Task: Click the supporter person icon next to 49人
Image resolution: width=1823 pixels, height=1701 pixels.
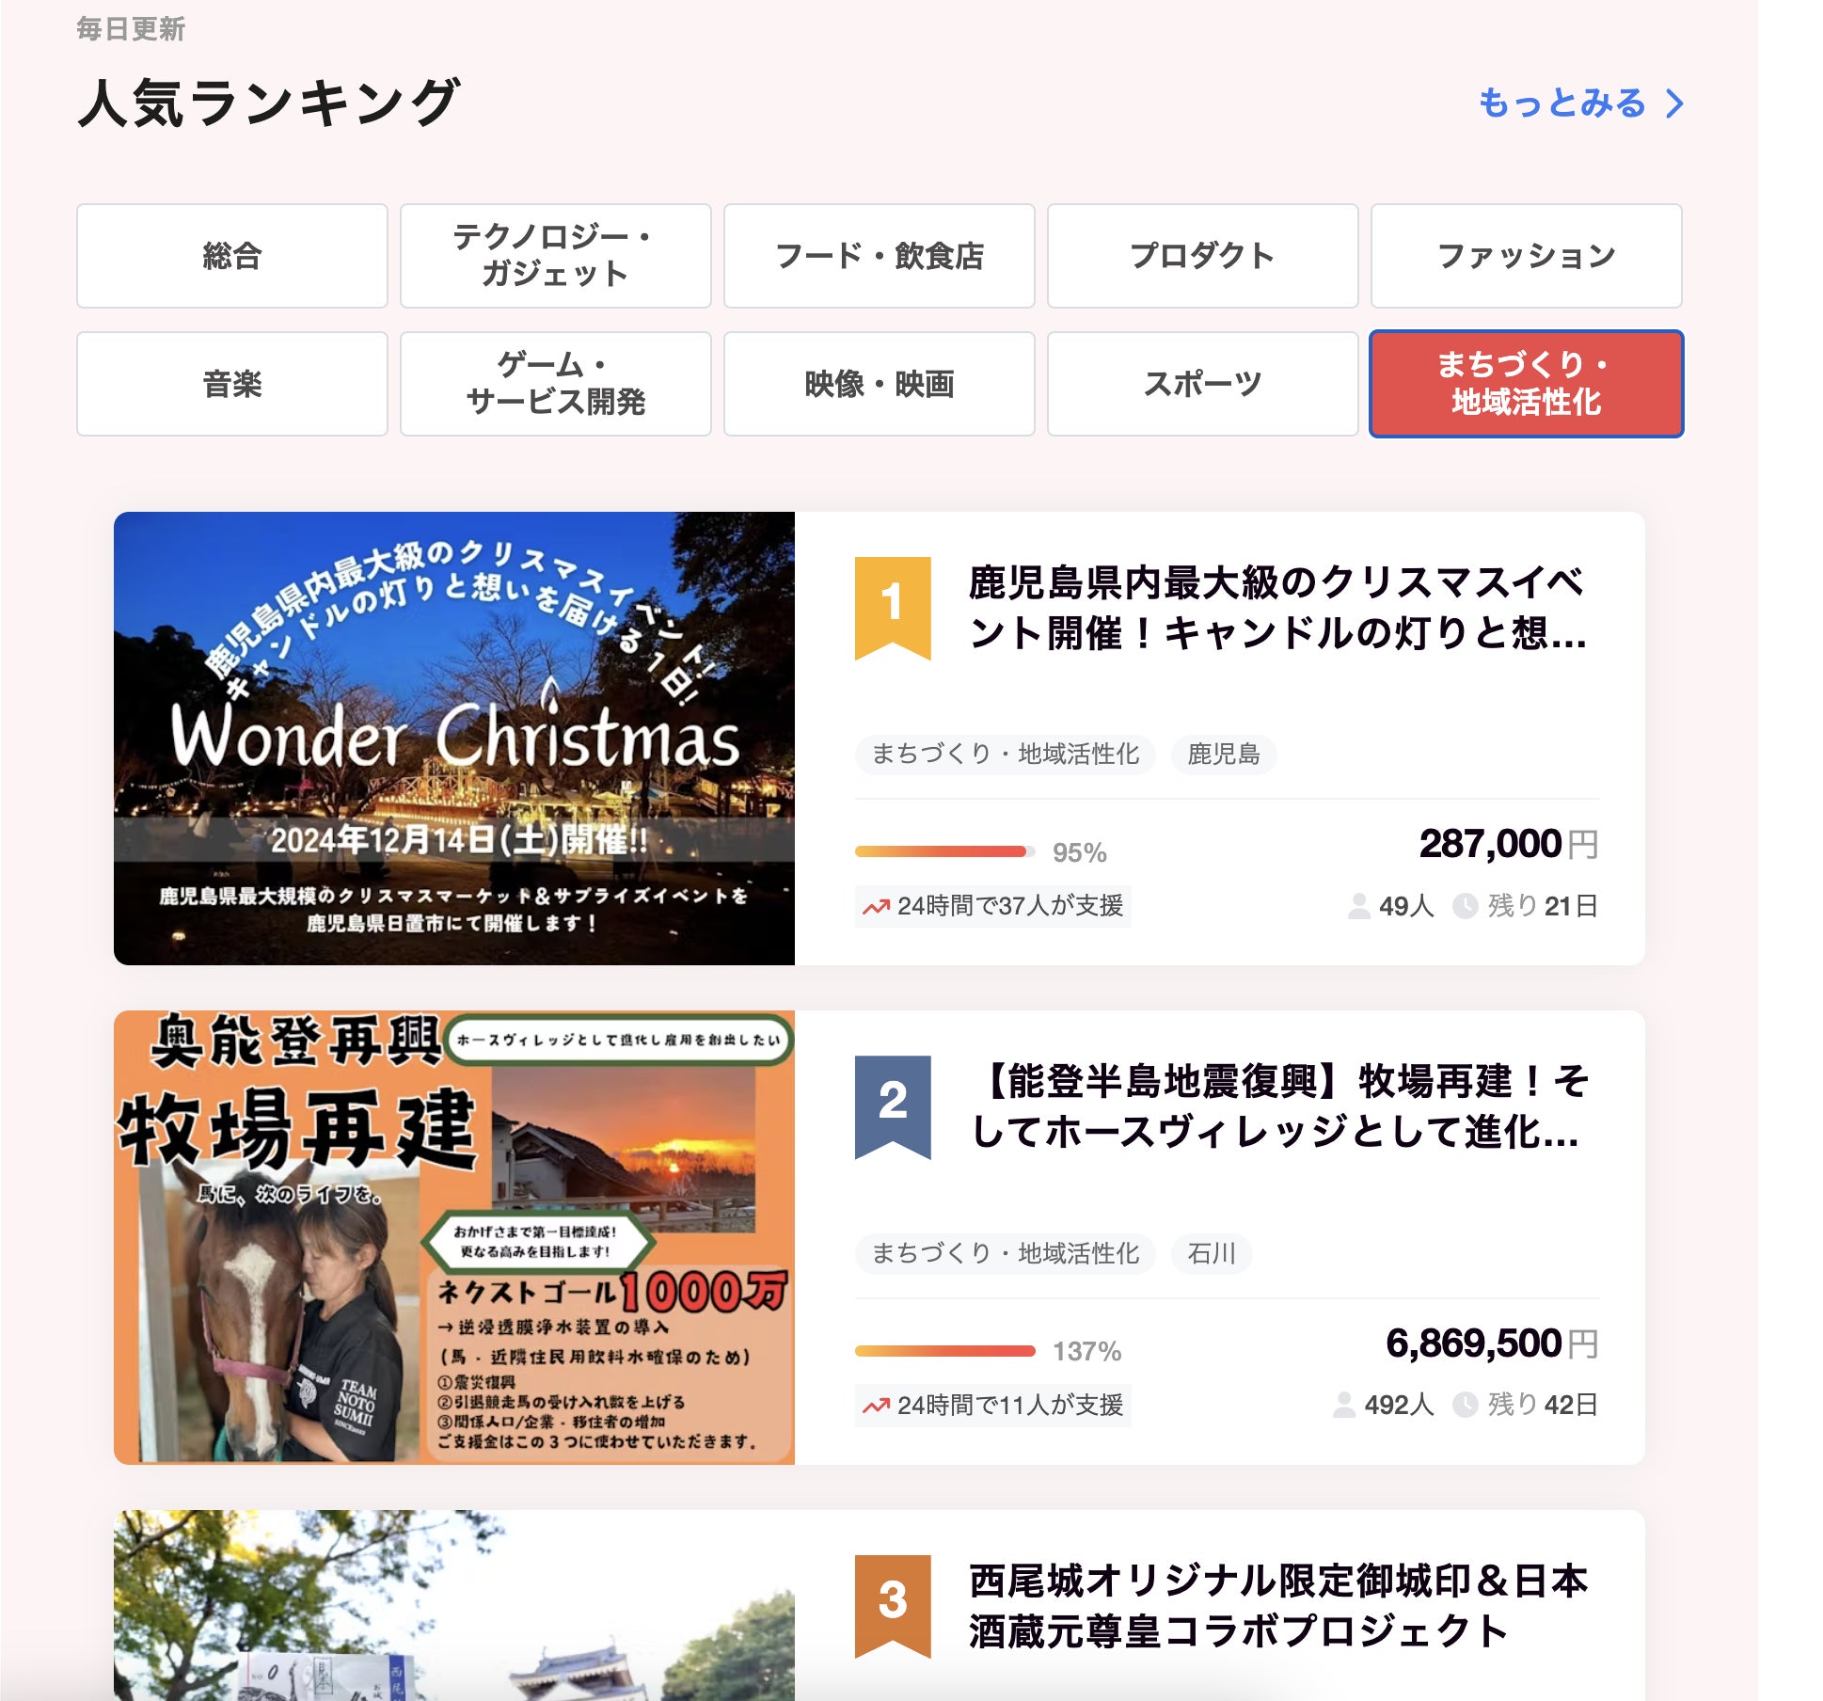Action: pos(1358,906)
